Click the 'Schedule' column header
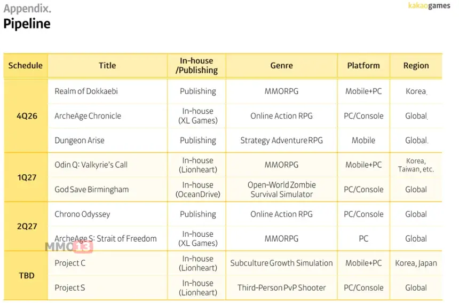Image resolution: width=459 pixels, height=303 pixels. click(x=26, y=65)
